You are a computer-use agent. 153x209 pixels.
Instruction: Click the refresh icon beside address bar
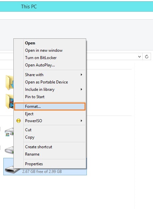tap(147, 57)
